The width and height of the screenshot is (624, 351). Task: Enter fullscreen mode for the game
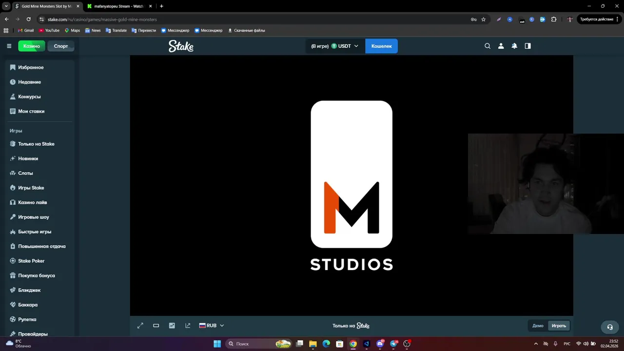(x=140, y=326)
